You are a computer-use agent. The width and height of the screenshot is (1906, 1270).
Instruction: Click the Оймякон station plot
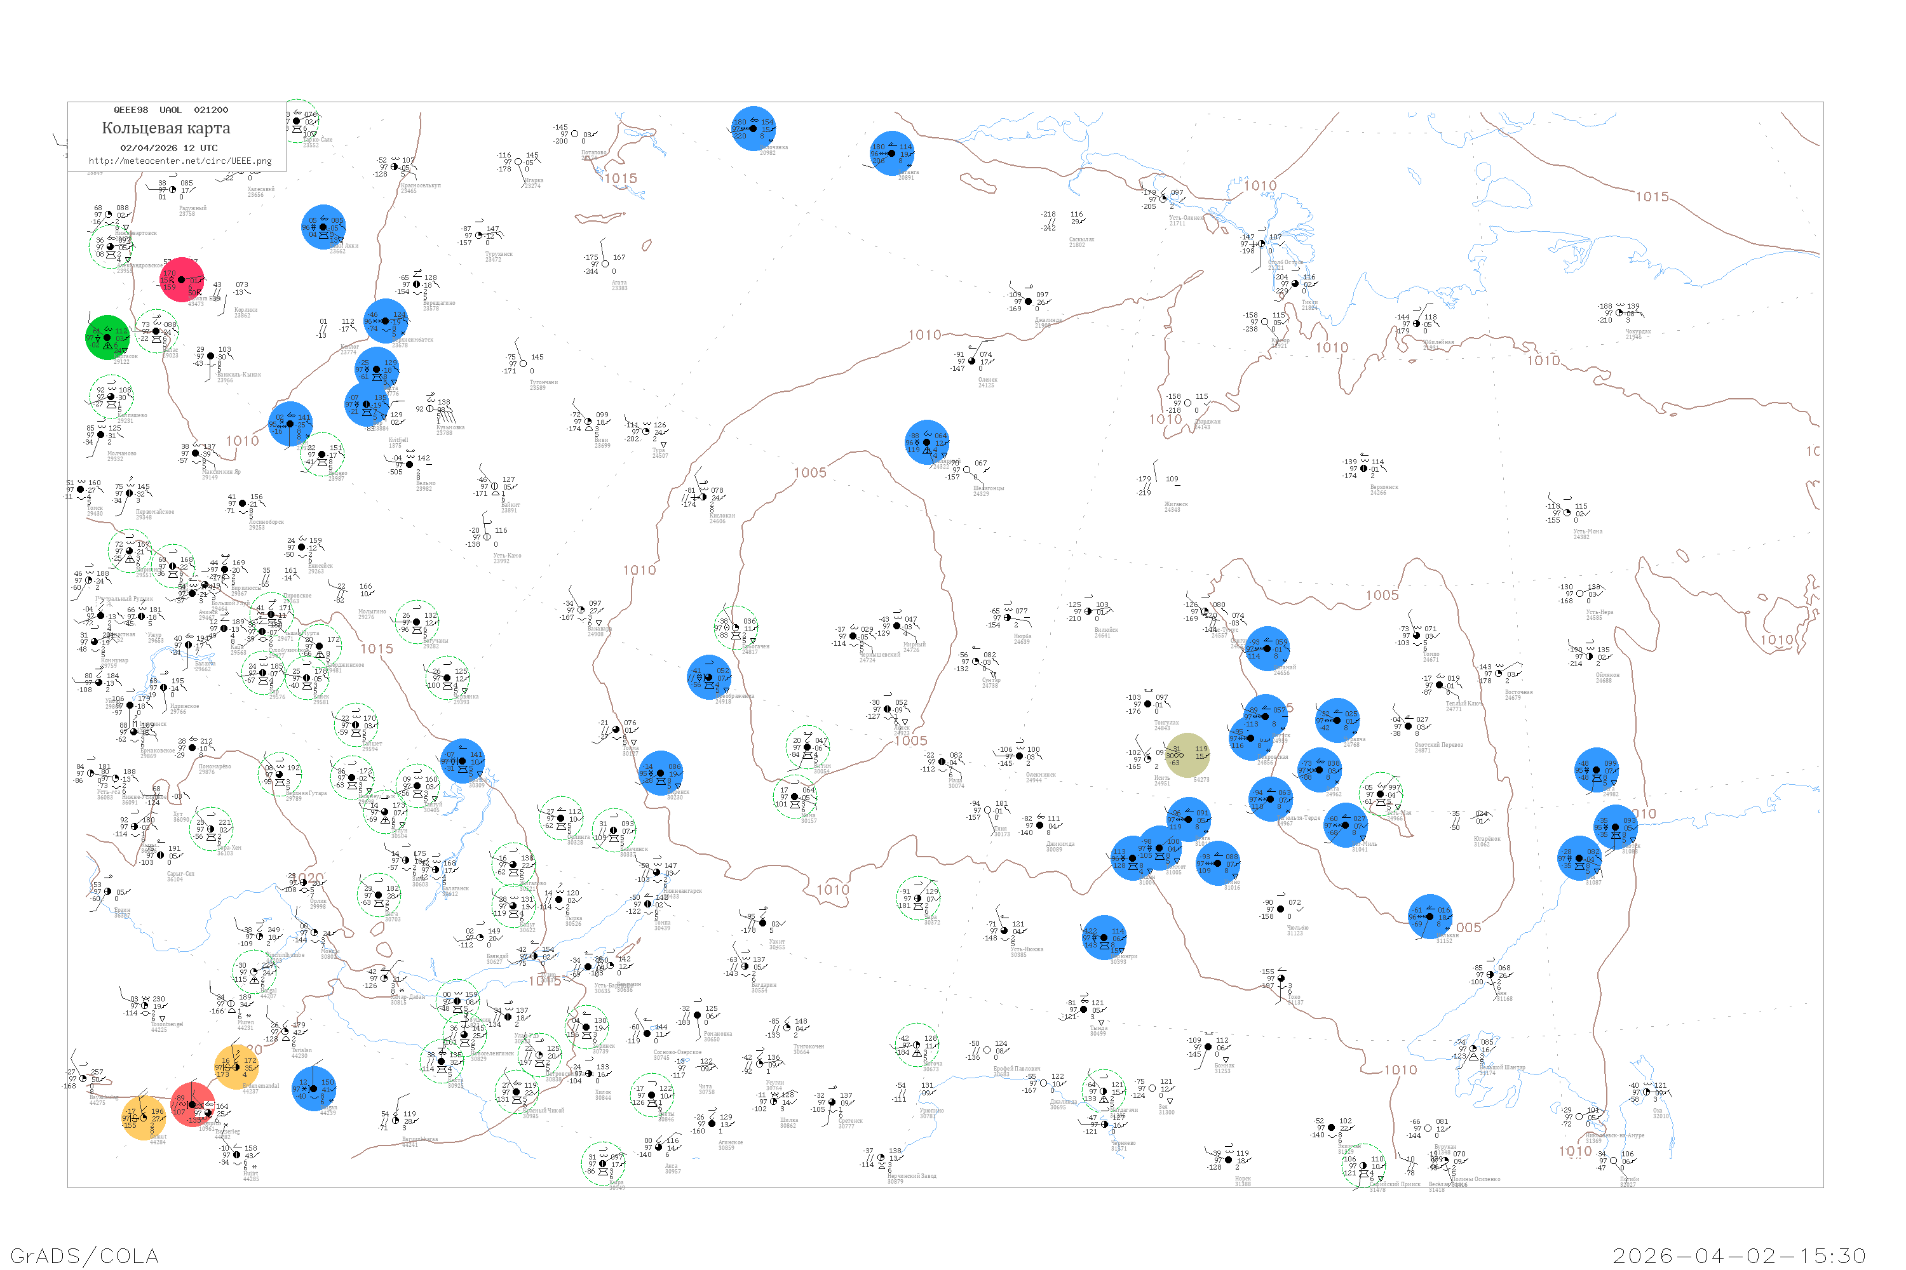[x=1590, y=656]
